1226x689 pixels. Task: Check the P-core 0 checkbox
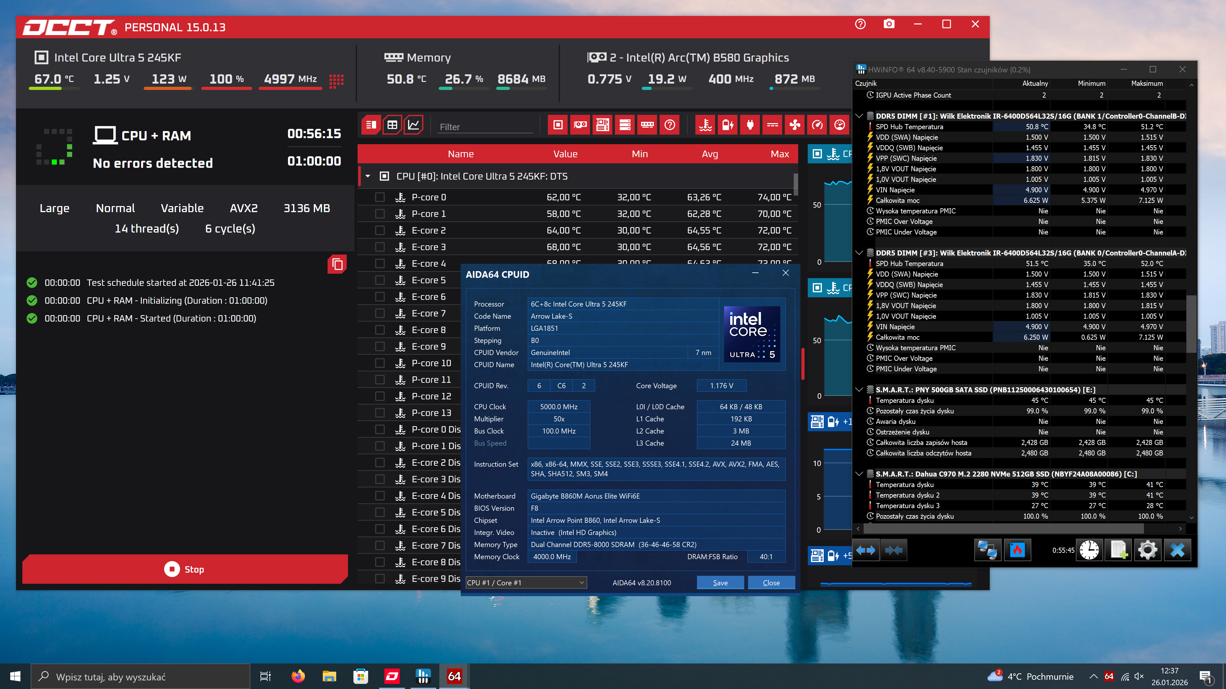pyautogui.click(x=380, y=197)
